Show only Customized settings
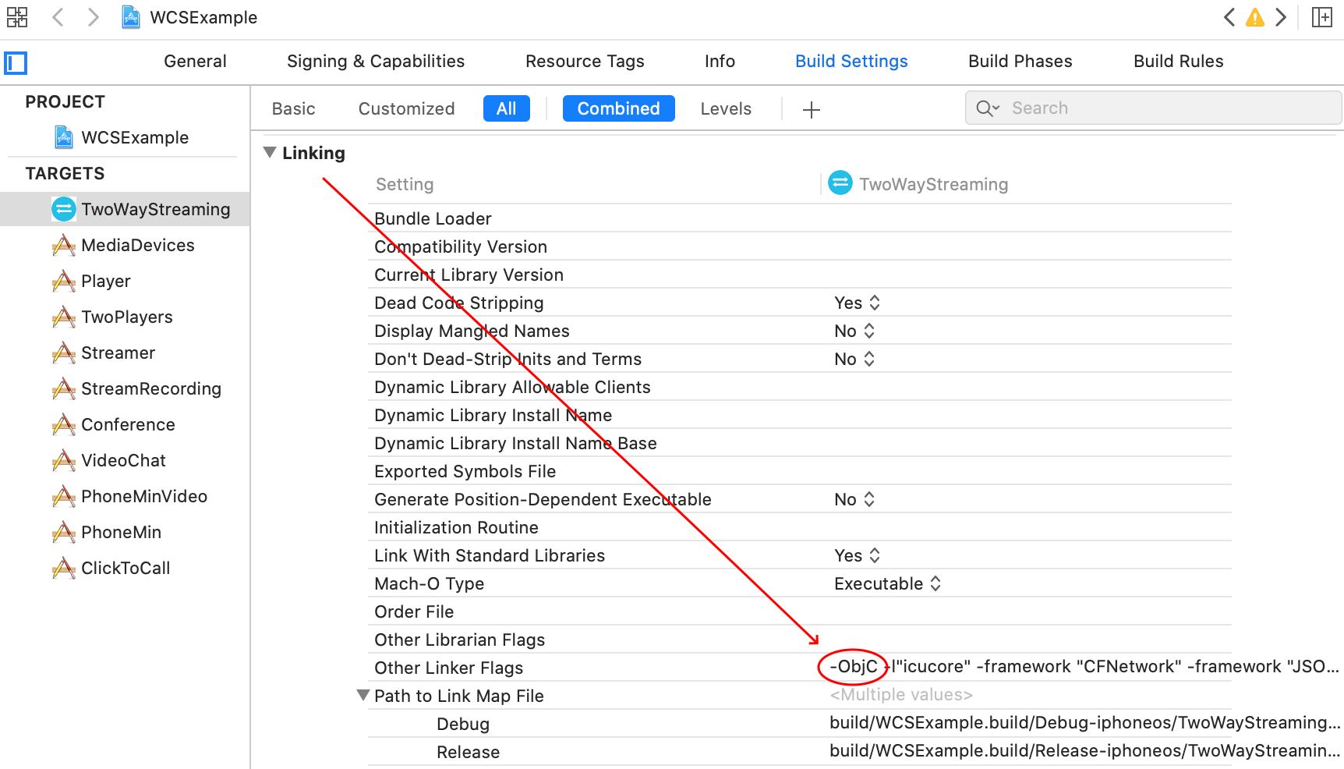1344x769 pixels. click(x=406, y=109)
